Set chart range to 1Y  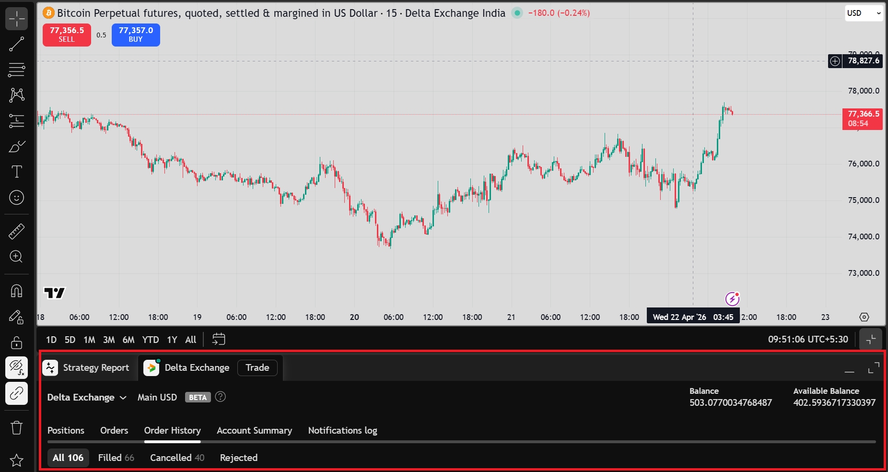coord(172,340)
